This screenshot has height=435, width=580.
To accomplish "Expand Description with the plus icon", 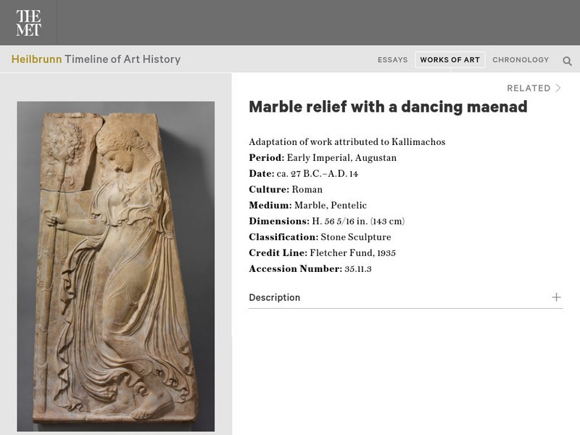I will pyautogui.click(x=556, y=297).
